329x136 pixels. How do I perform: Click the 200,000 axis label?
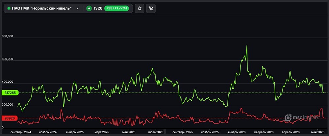point(7,105)
